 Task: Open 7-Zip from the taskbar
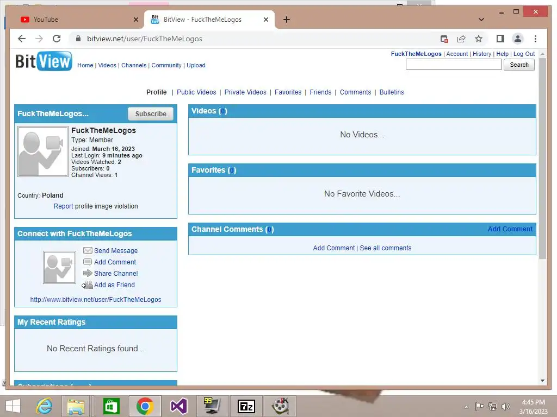coord(246,406)
